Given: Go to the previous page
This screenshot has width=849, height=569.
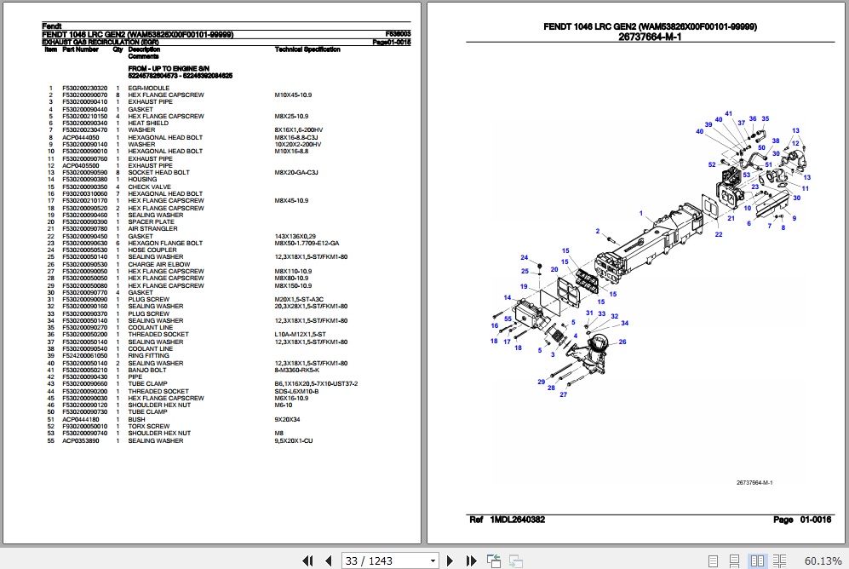Looking at the screenshot, I should [x=329, y=560].
